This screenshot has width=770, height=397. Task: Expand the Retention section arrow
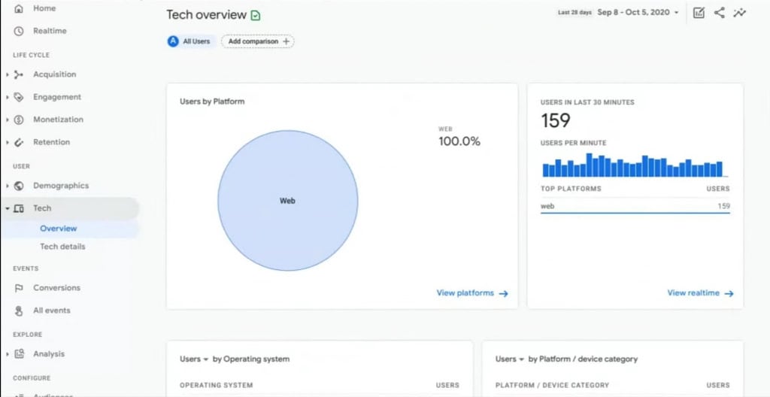(7, 142)
